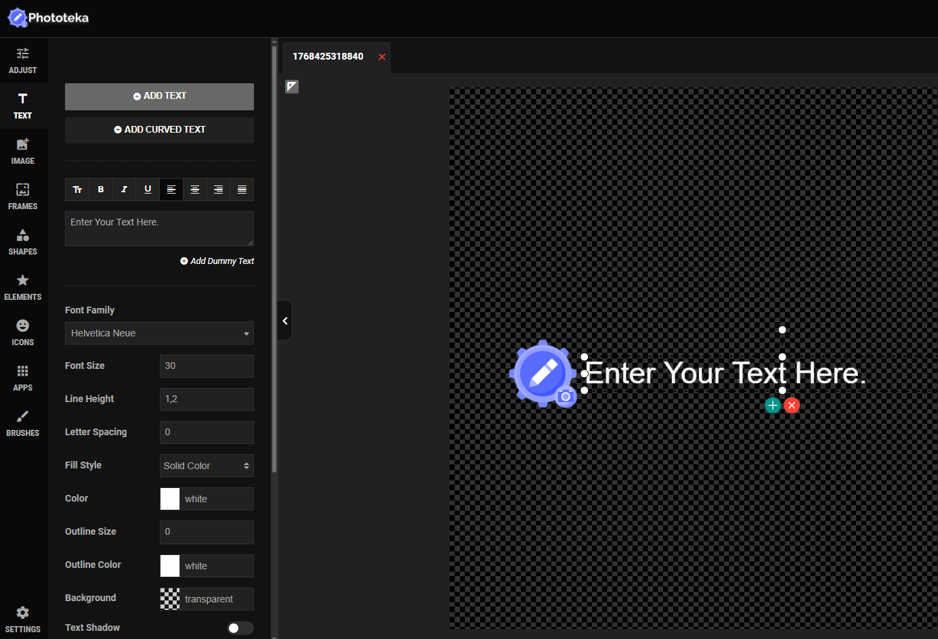Collapse the left side panel arrow
Viewport: 938px width, 639px height.
coord(285,321)
